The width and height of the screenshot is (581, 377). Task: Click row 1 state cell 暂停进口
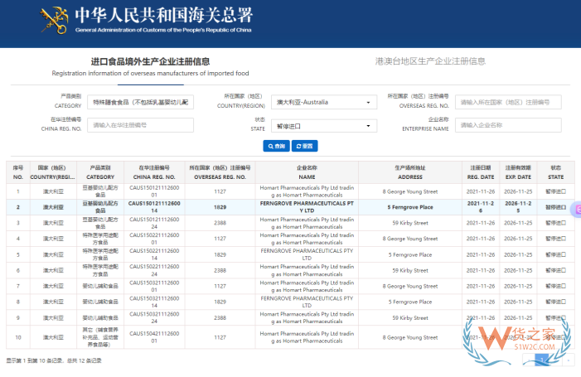556,191
